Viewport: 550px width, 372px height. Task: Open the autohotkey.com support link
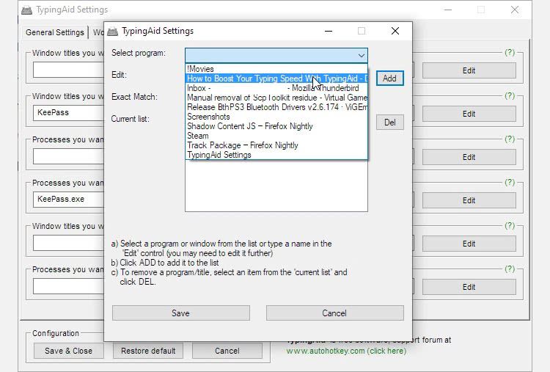point(345,351)
